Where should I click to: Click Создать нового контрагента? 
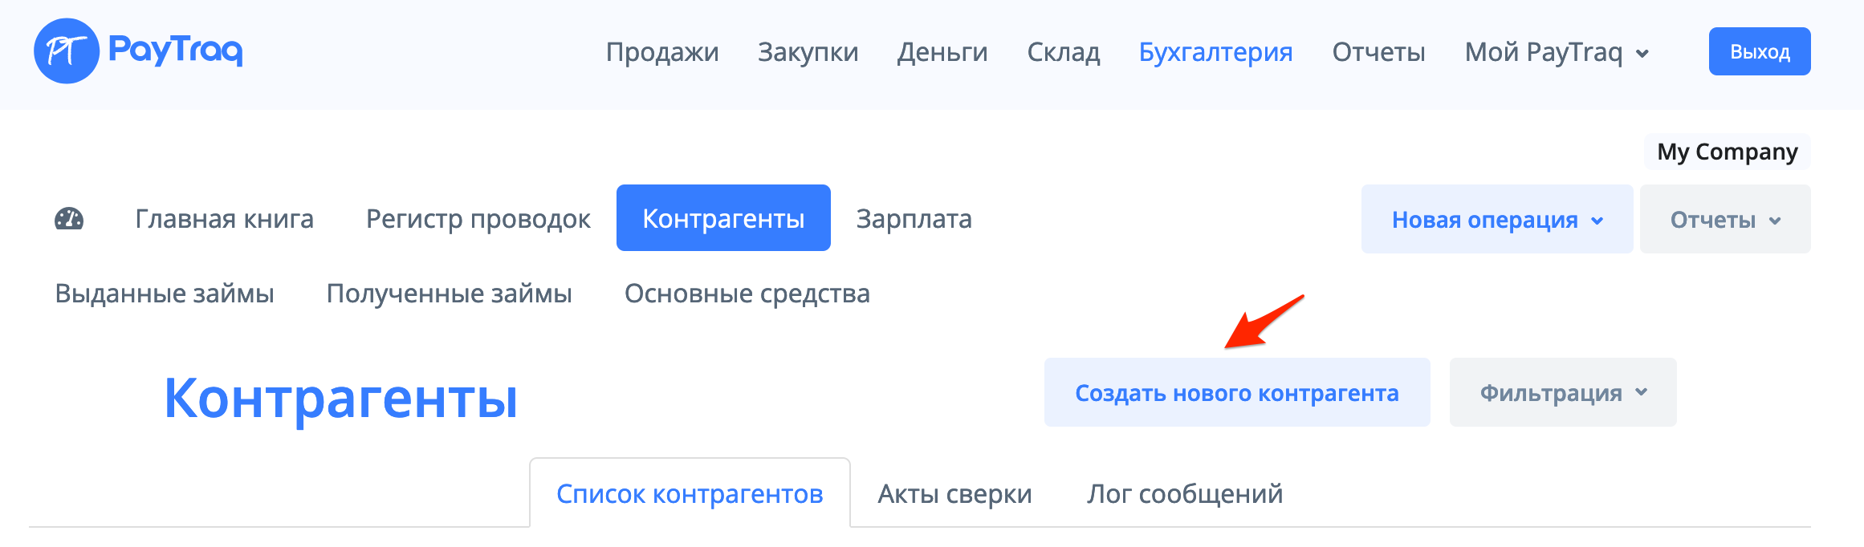1237,392
